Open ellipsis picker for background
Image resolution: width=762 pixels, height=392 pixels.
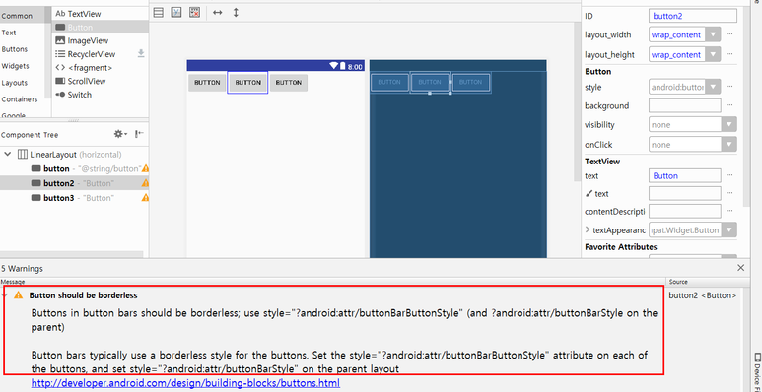[729, 105]
